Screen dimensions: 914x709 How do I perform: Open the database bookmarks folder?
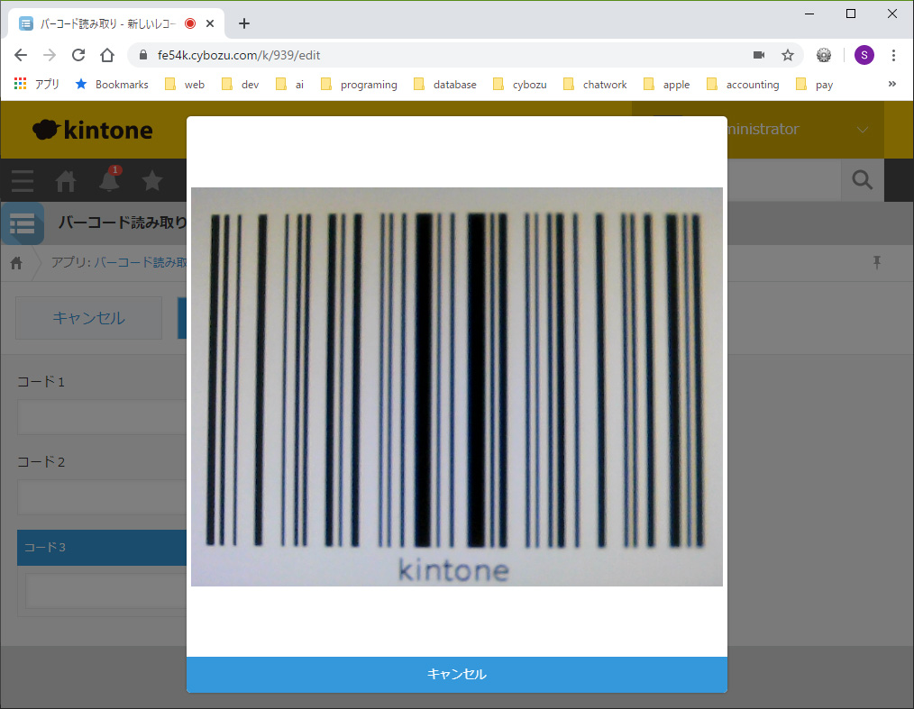(444, 85)
